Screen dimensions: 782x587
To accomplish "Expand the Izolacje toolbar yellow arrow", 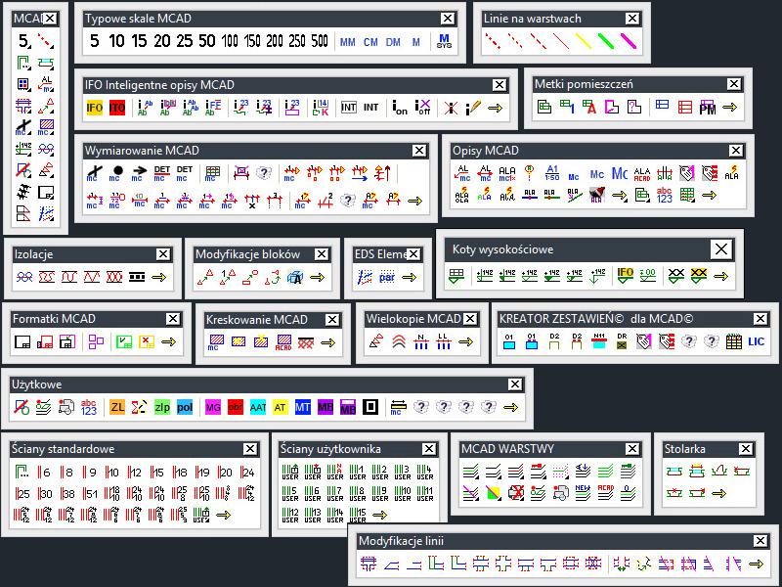I will pyautogui.click(x=159, y=277).
